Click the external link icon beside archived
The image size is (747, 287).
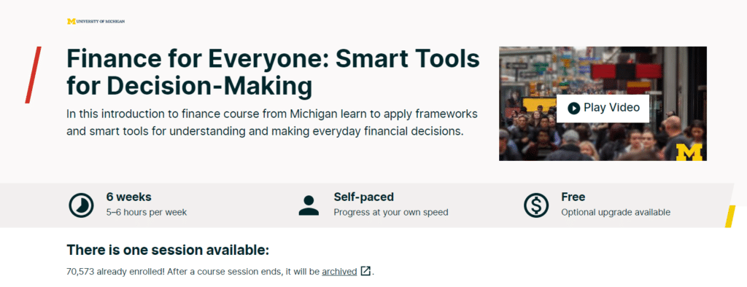pyautogui.click(x=365, y=271)
